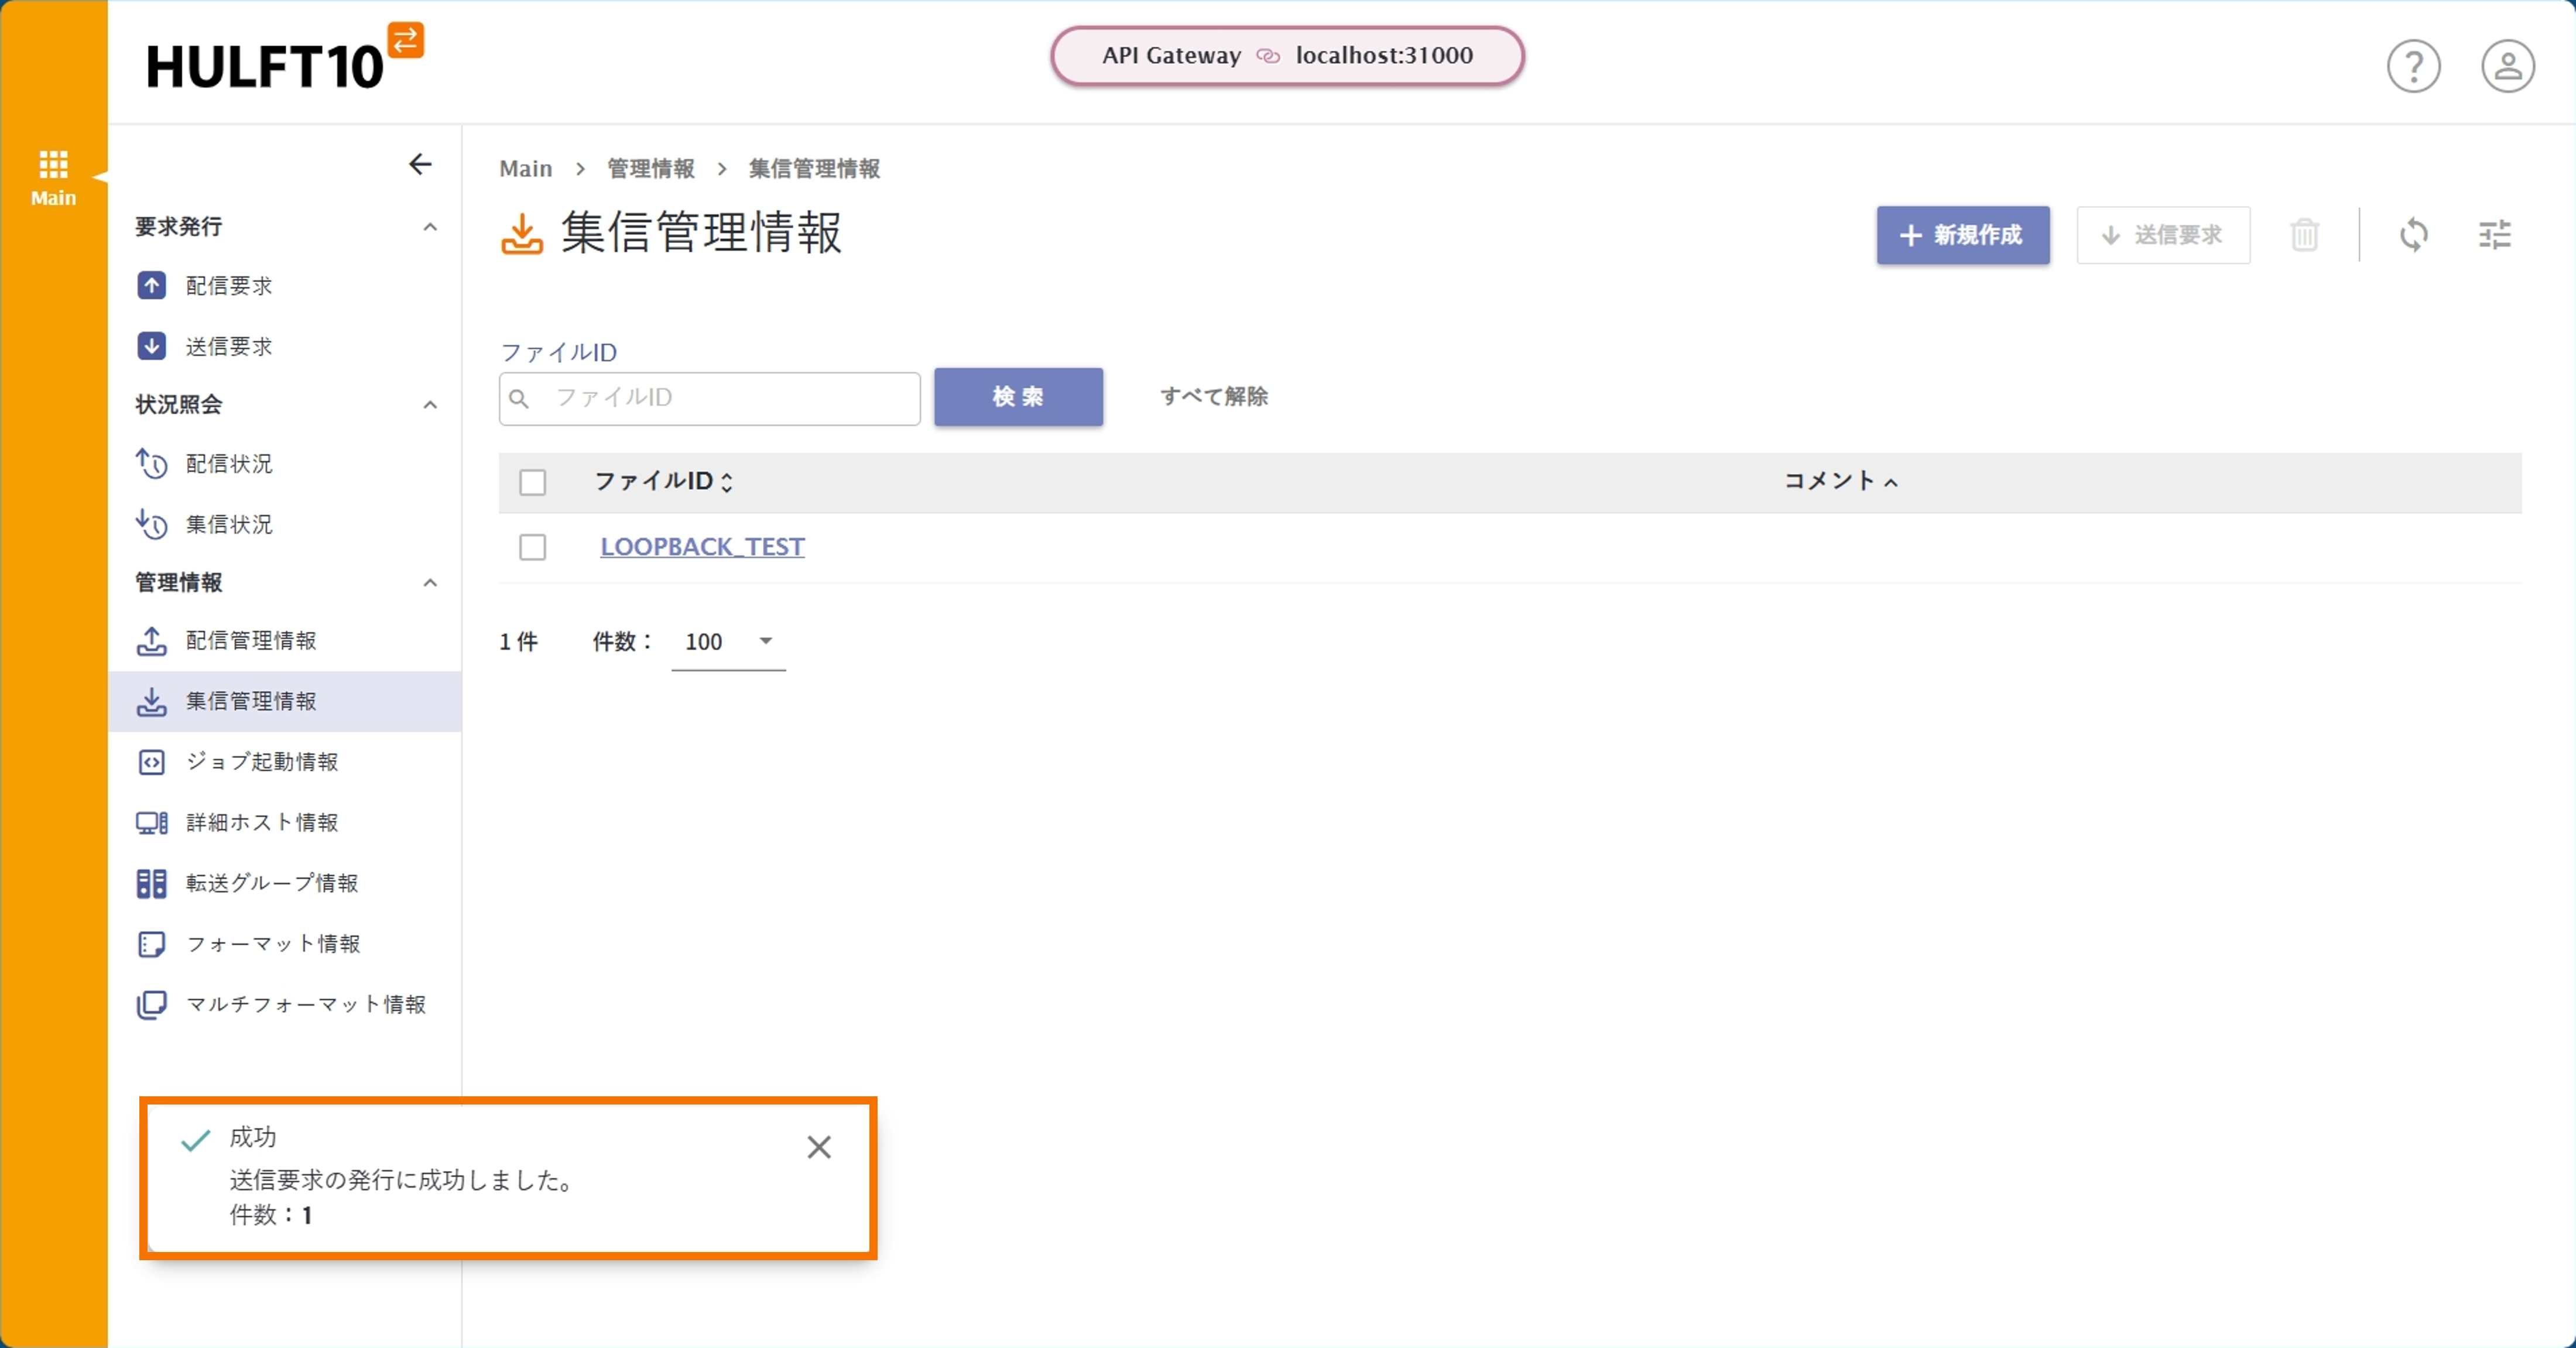Collapse the 要求発行 section
2576x1348 pixels.
430,227
